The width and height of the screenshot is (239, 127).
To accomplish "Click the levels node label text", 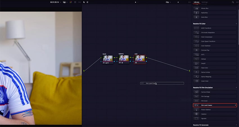I will coord(104,54).
